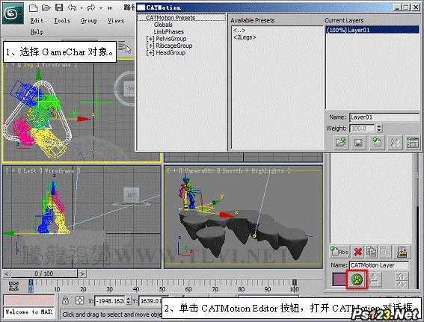The height and width of the screenshot is (322, 424).
Task: Delete layer with the red X icon
Action: point(358,252)
